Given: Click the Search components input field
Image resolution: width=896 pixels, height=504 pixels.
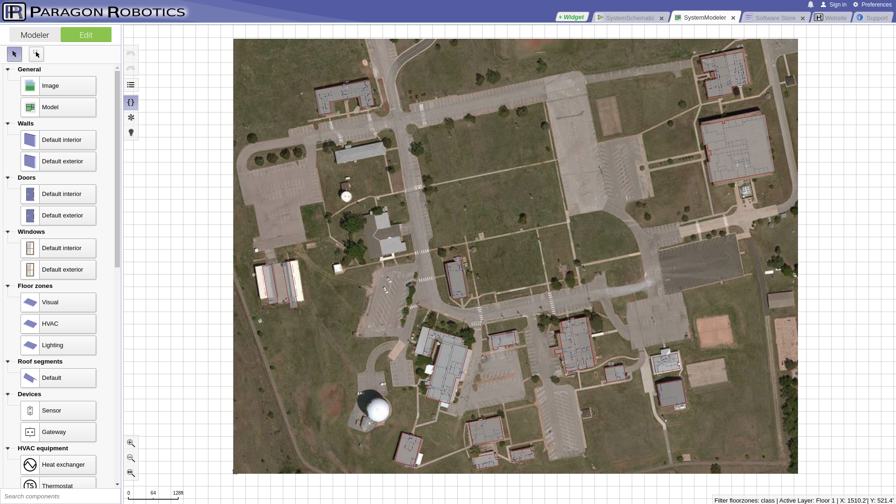Looking at the screenshot, I should coord(60,496).
